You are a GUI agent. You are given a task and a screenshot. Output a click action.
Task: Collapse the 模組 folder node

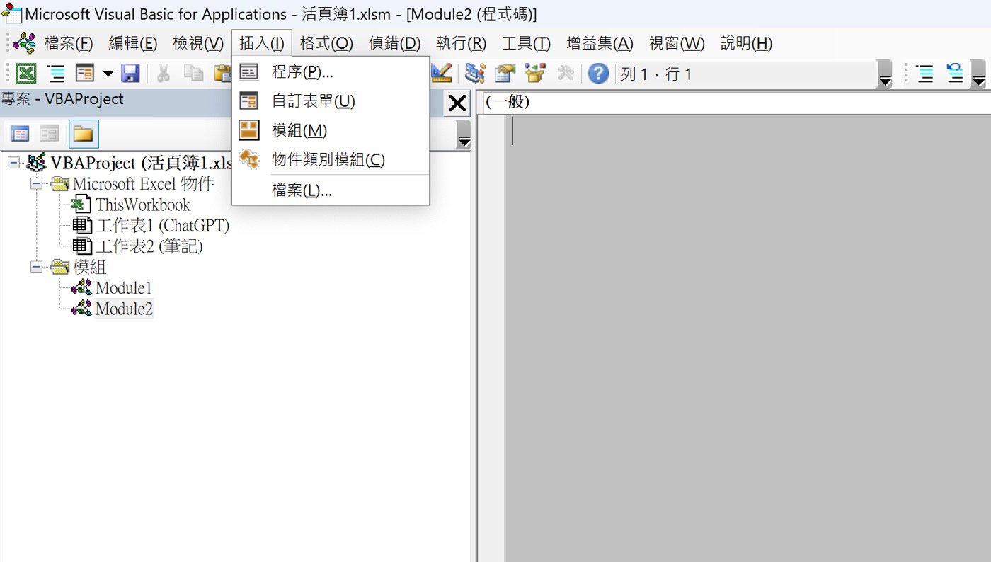35,267
